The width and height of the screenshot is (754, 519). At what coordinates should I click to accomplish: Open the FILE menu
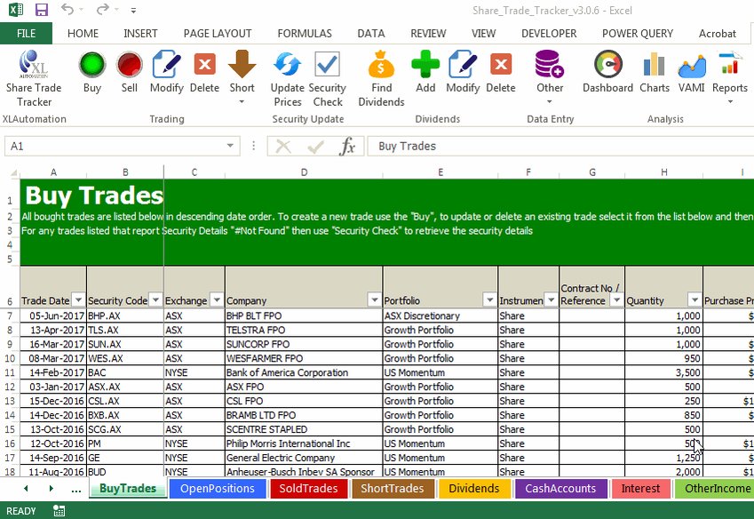(x=26, y=33)
